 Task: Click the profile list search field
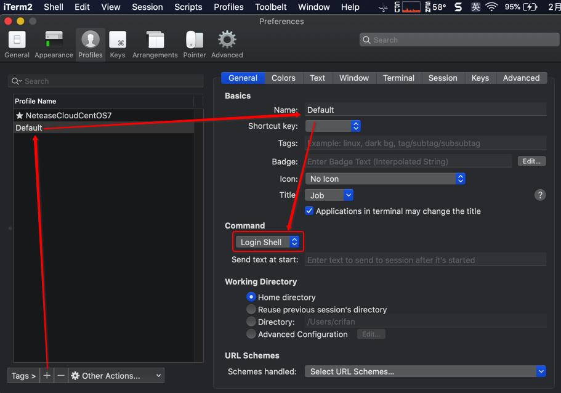point(106,81)
